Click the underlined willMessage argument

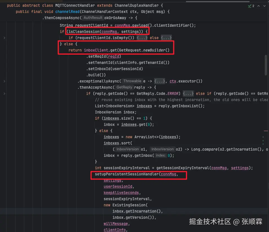pos(115,224)
